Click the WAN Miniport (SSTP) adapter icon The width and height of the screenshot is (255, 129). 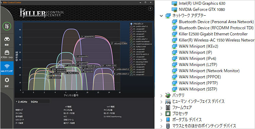[x=174, y=89]
